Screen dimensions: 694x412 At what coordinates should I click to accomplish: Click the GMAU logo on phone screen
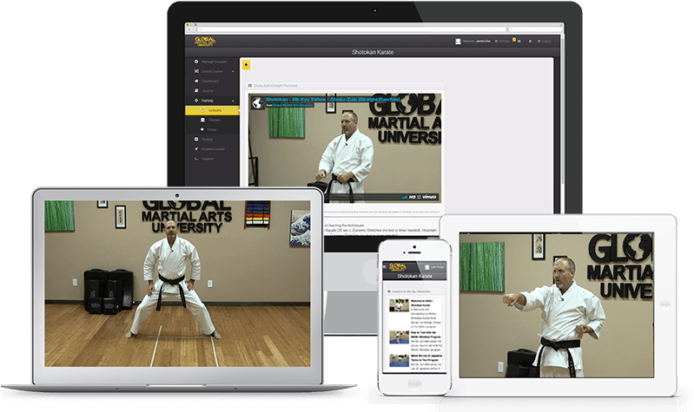click(397, 266)
